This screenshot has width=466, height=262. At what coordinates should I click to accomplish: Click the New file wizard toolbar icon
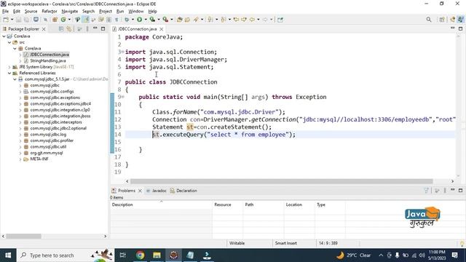(x=6, y=20)
